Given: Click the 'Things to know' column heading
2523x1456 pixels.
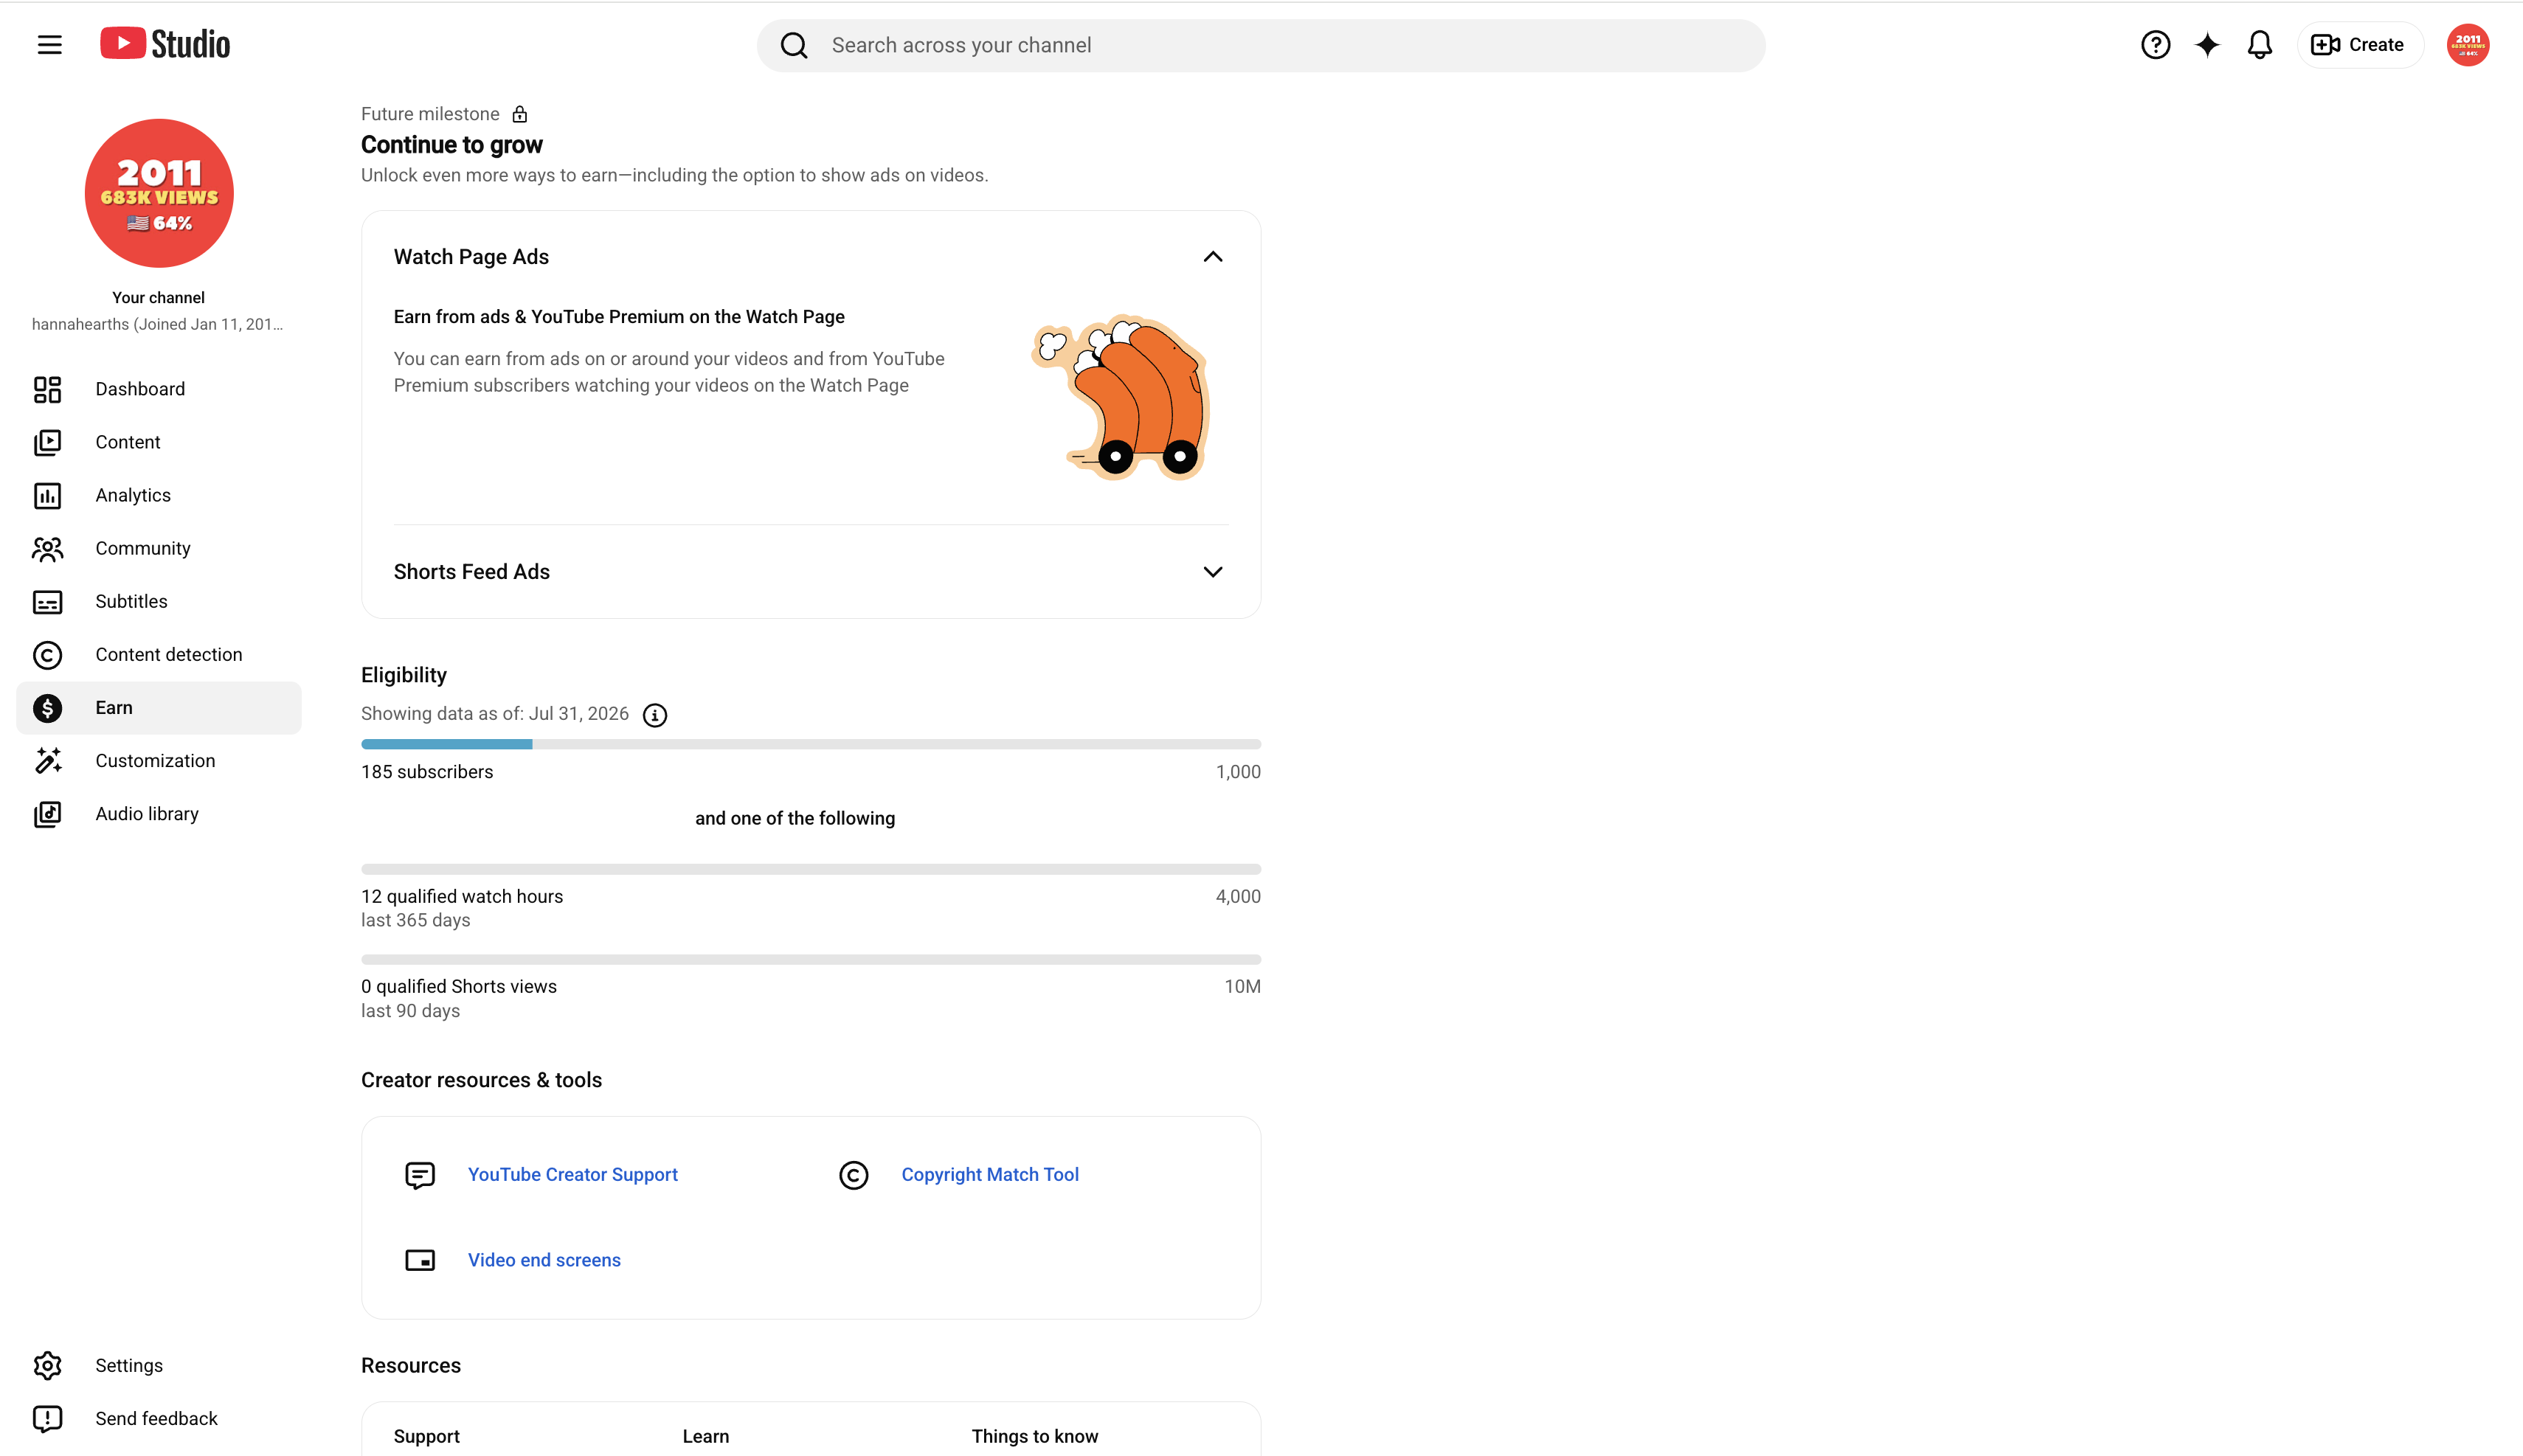Looking at the screenshot, I should click(x=1035, y=1436).
